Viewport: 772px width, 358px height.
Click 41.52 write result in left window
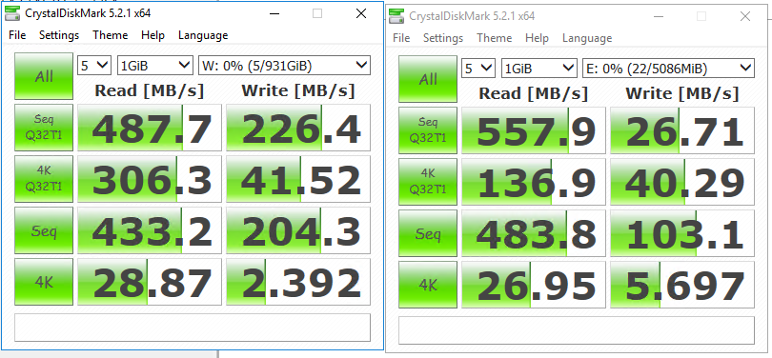(298, 179)
